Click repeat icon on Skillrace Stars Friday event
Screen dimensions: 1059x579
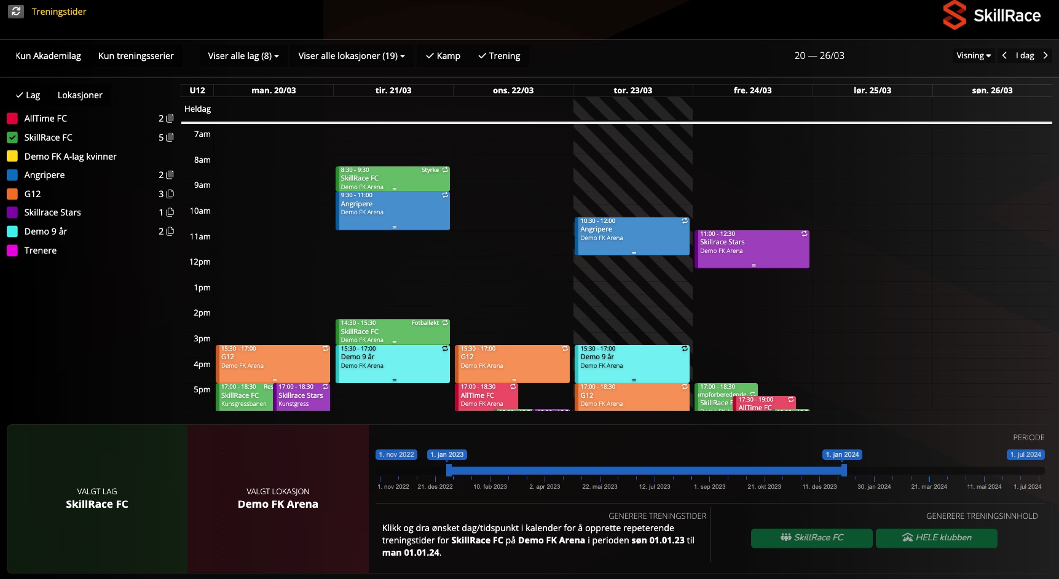pyautogui.click(x=804, y=234)
